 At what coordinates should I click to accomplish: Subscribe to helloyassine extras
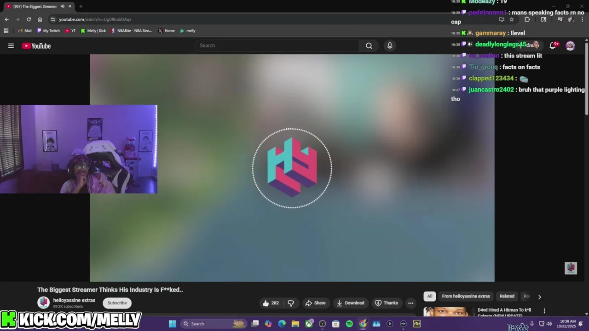(117, 303)
